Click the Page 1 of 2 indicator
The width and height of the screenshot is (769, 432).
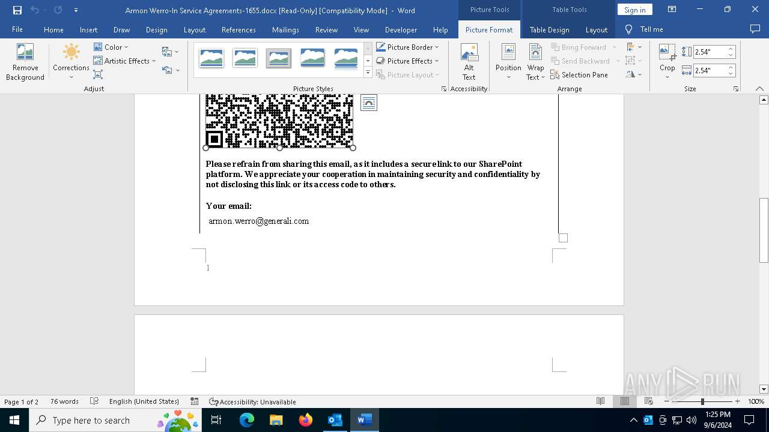pos(22,401)
